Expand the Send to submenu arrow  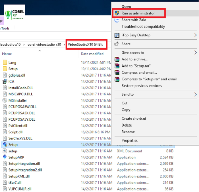pyautogui.click(x=195, y=94)
